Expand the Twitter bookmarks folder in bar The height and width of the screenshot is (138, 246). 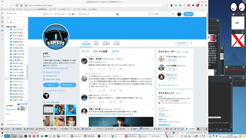point(93,9)
